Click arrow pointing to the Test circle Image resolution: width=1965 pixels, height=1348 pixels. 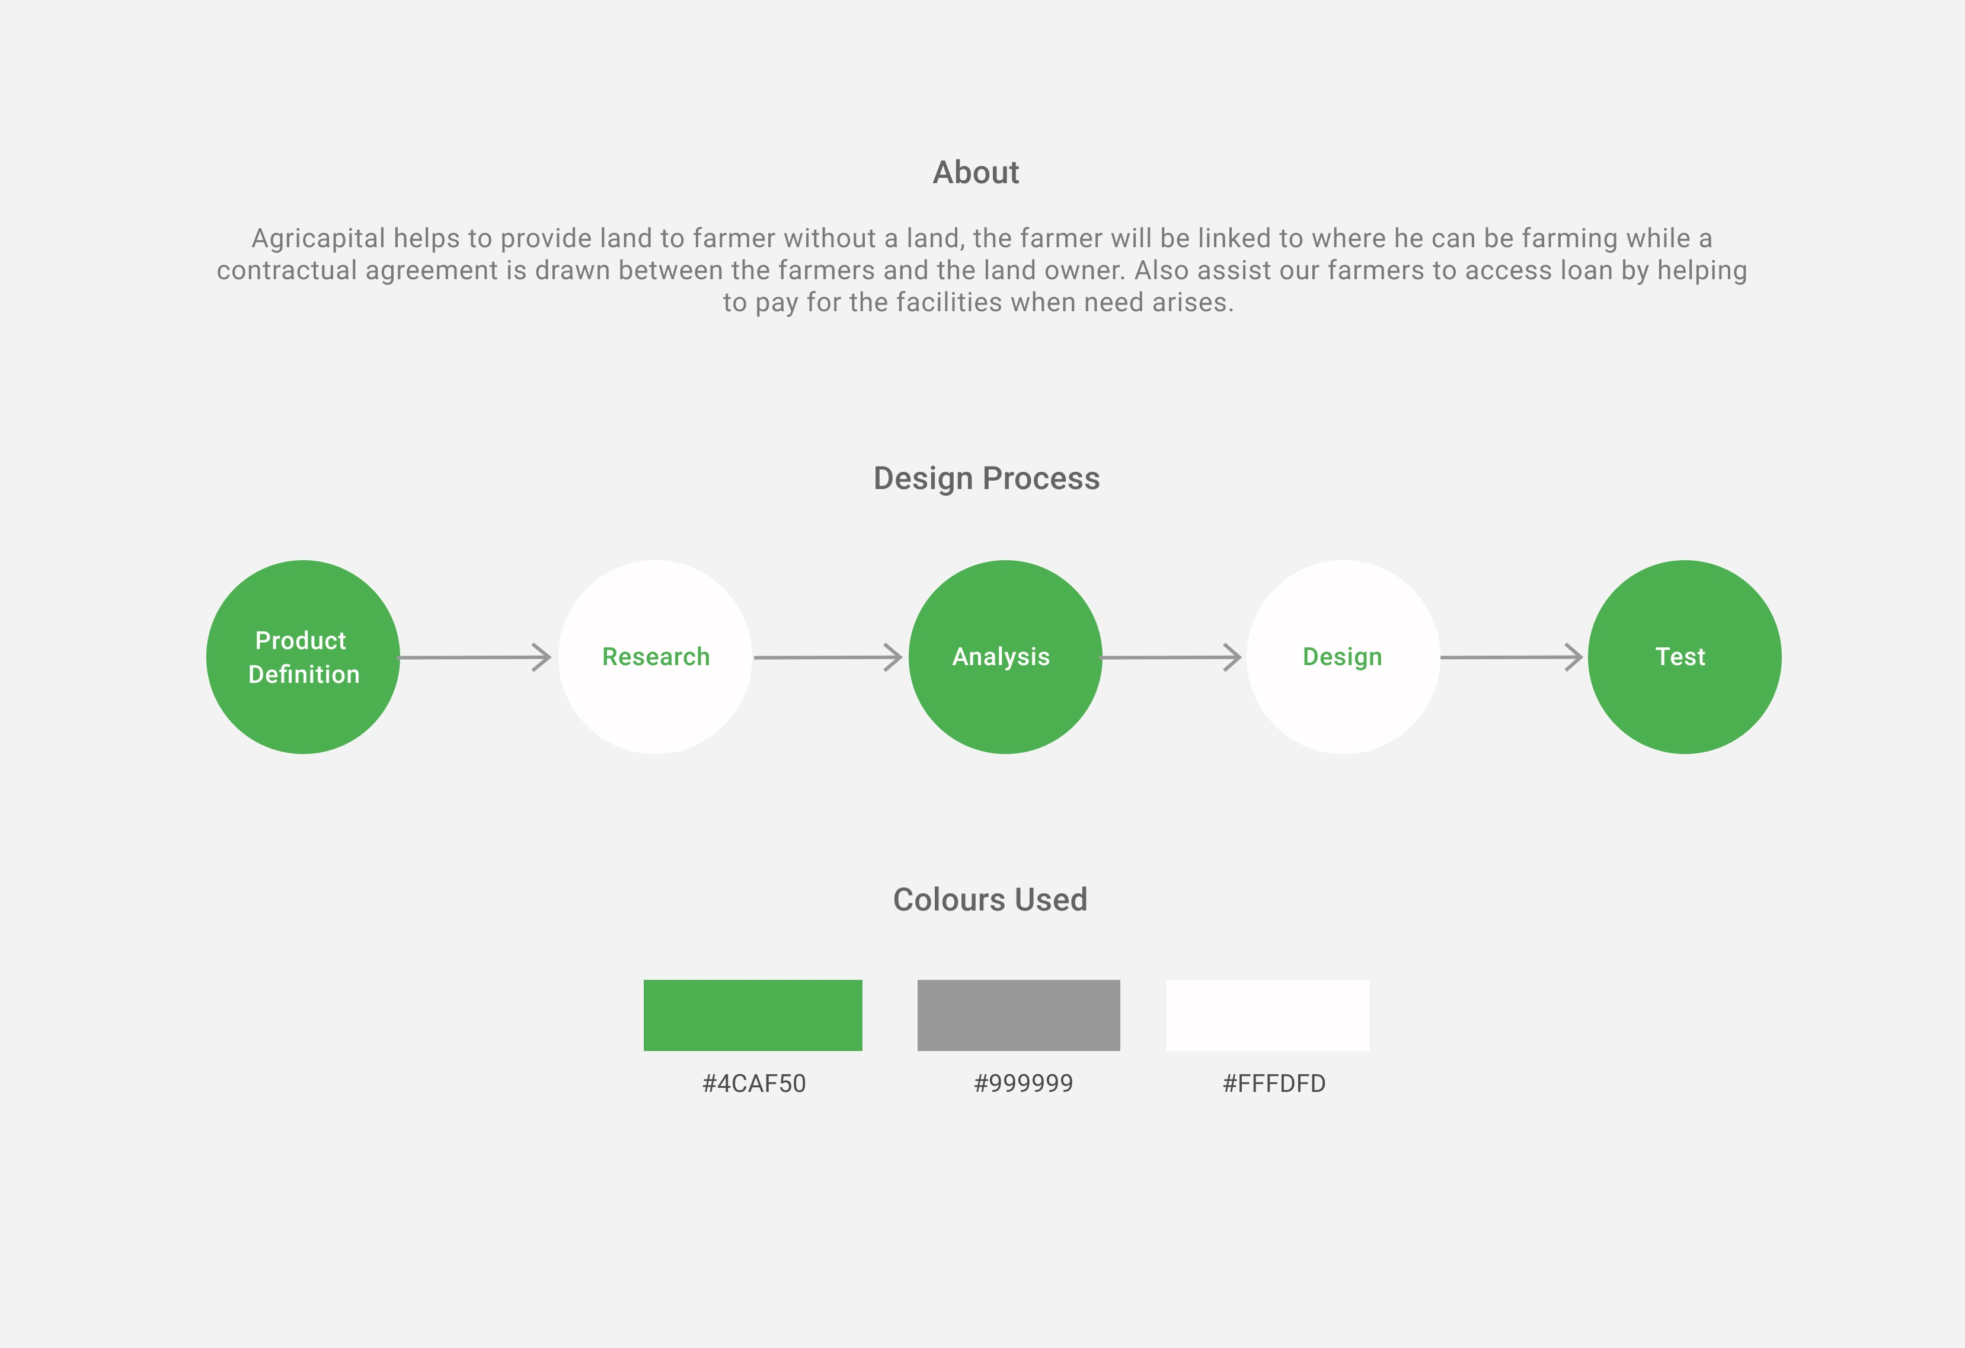click(1512, 657)
